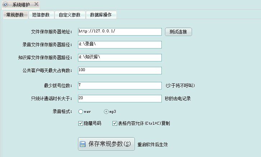Focus the 知识库文件保存服务器路径 field
Image resolution: width=261 pixels, height=157 pixels.
coord(119,57)
